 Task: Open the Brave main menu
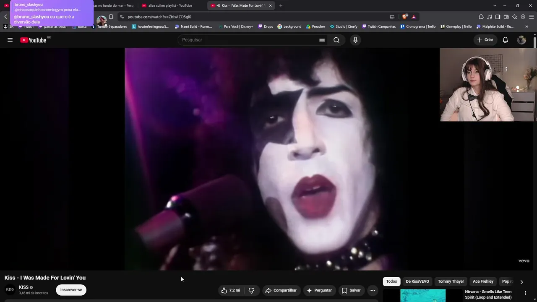pos(532,17)
